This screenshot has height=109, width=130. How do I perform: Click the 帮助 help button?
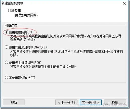click(x=14, y=102)
